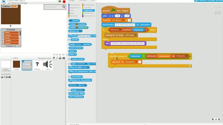
Task: Open Événements block category
Action: (x=88, y=5)
